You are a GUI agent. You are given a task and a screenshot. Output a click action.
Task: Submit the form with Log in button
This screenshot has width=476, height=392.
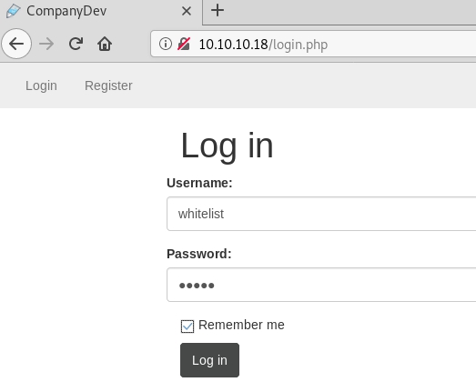coord(209,360)
